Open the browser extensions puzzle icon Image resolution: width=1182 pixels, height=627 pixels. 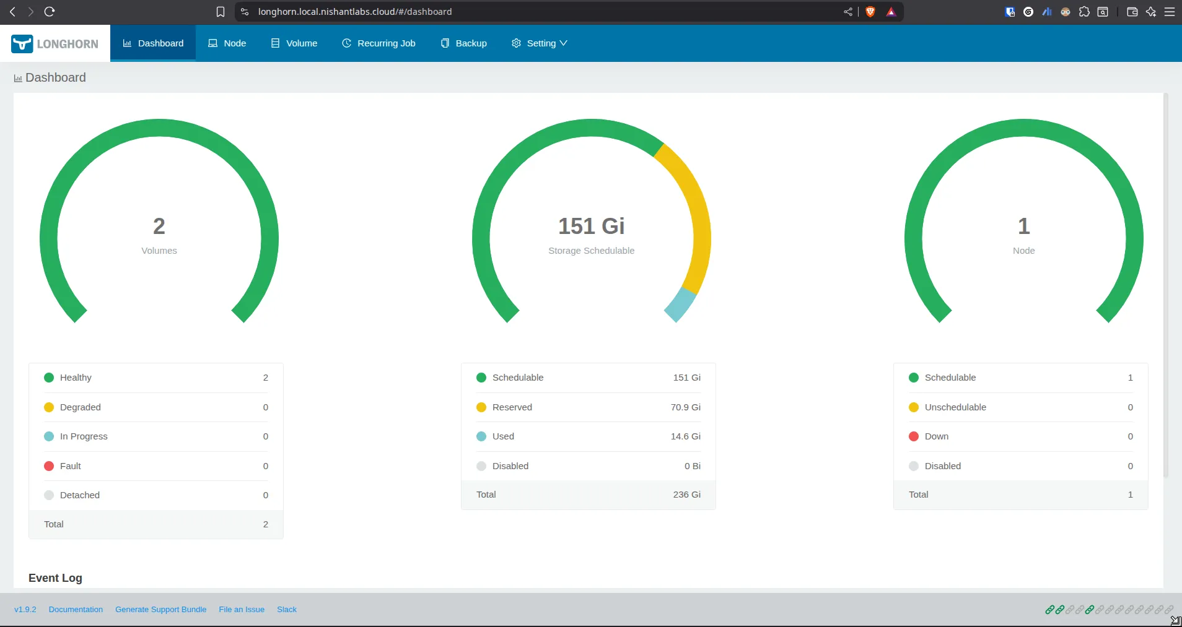[x=1084, y=12]
